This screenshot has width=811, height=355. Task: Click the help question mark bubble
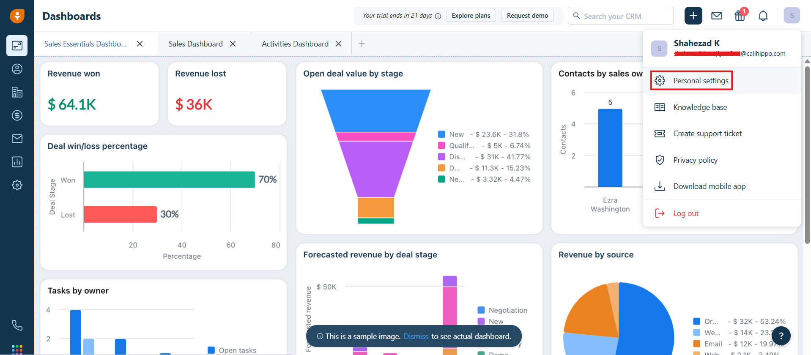coord(781,336)
